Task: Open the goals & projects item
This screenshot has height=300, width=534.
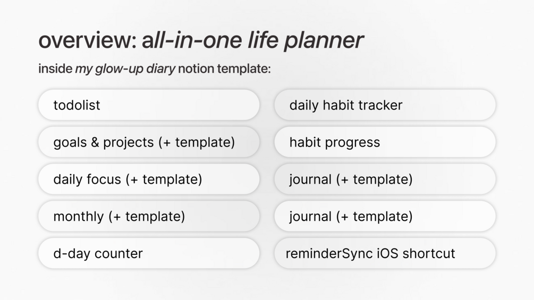Action: tap(149, 142)
